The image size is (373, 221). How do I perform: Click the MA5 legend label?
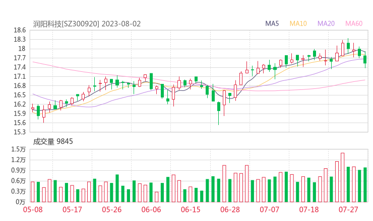click(x=272, y=24)
